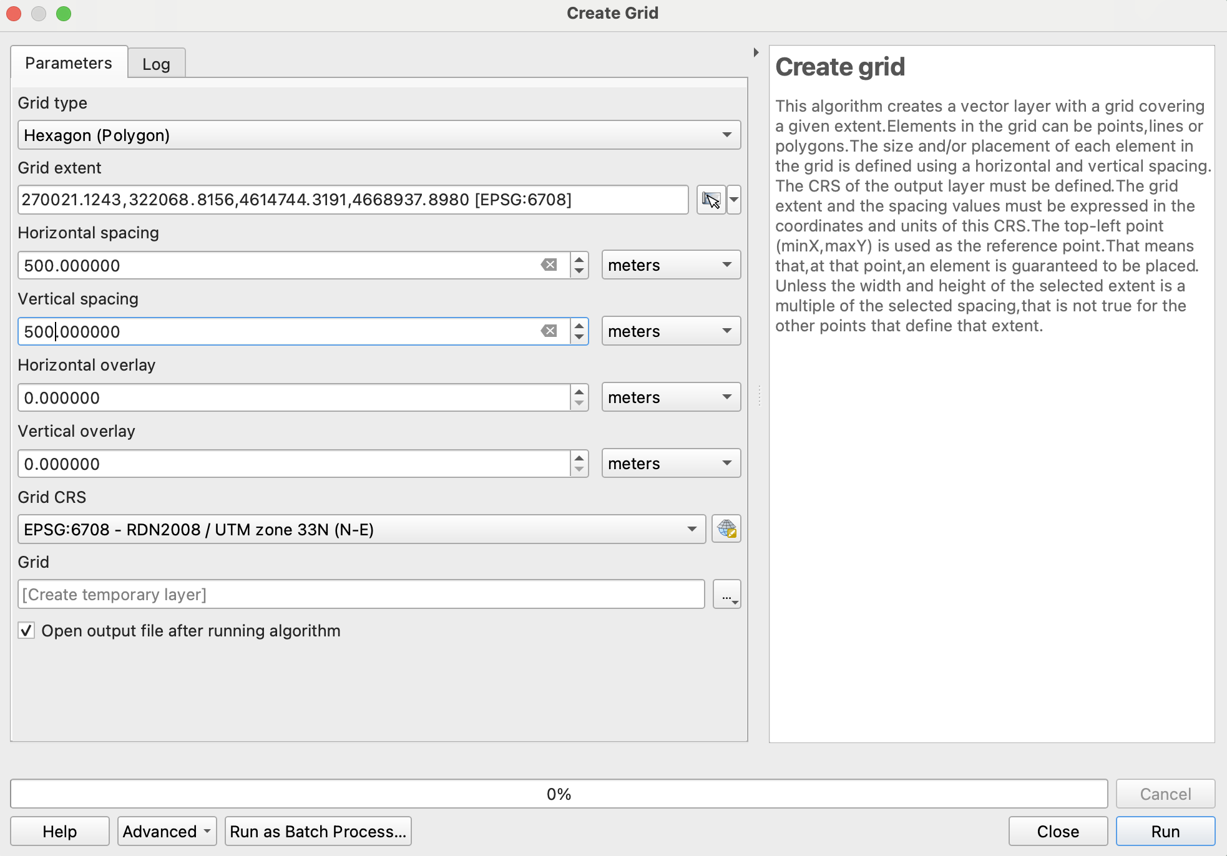
Task: Clear the Horizontal spacing value icon
Action: click(549, 265)
